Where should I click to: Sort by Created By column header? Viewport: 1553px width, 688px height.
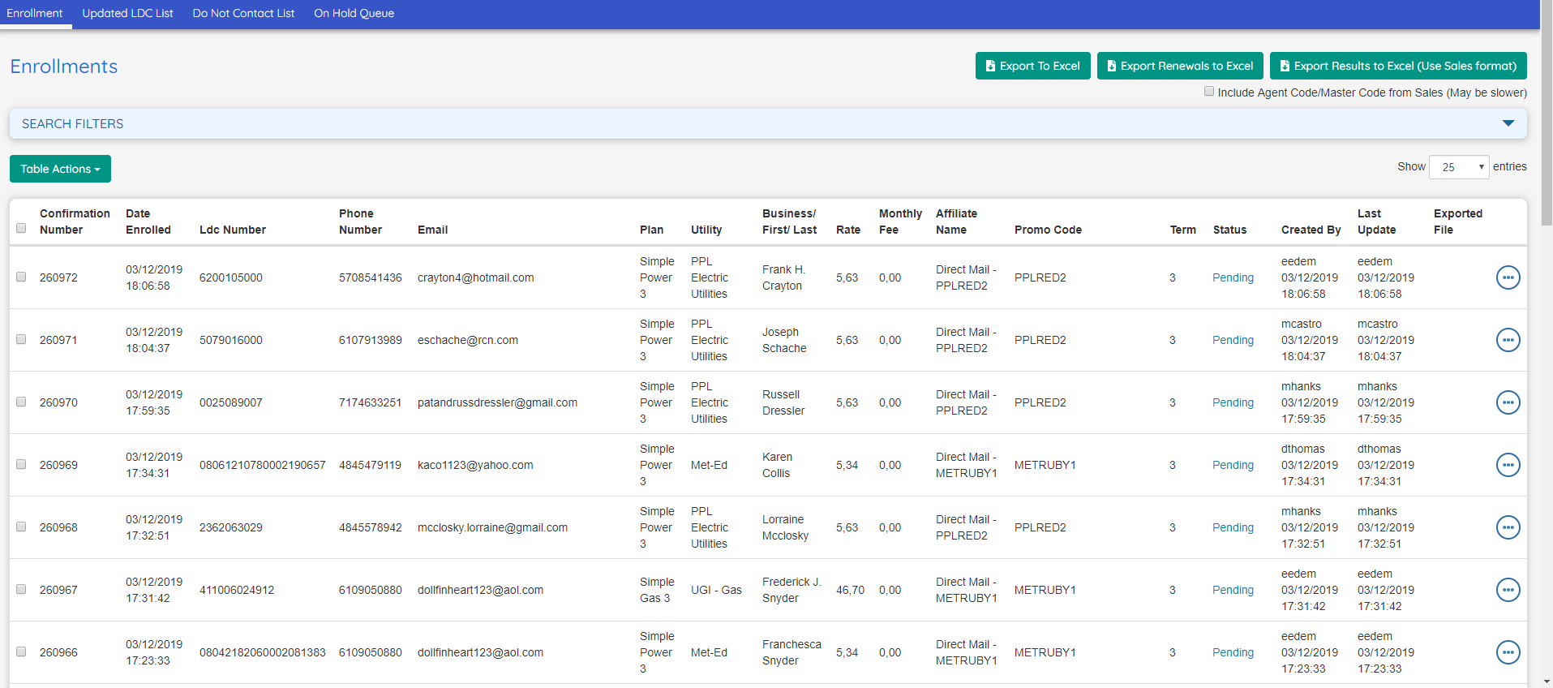coord(1311,230)
